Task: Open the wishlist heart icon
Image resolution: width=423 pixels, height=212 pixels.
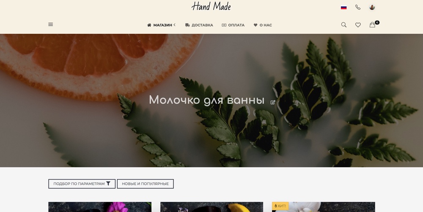Action: tap(358, 25)
